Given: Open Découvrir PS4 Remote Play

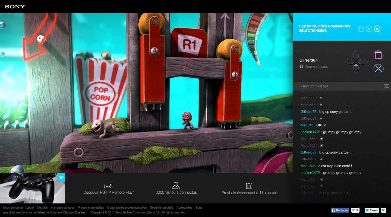Looking at the screenshot, I should click(x=109, y=192).
